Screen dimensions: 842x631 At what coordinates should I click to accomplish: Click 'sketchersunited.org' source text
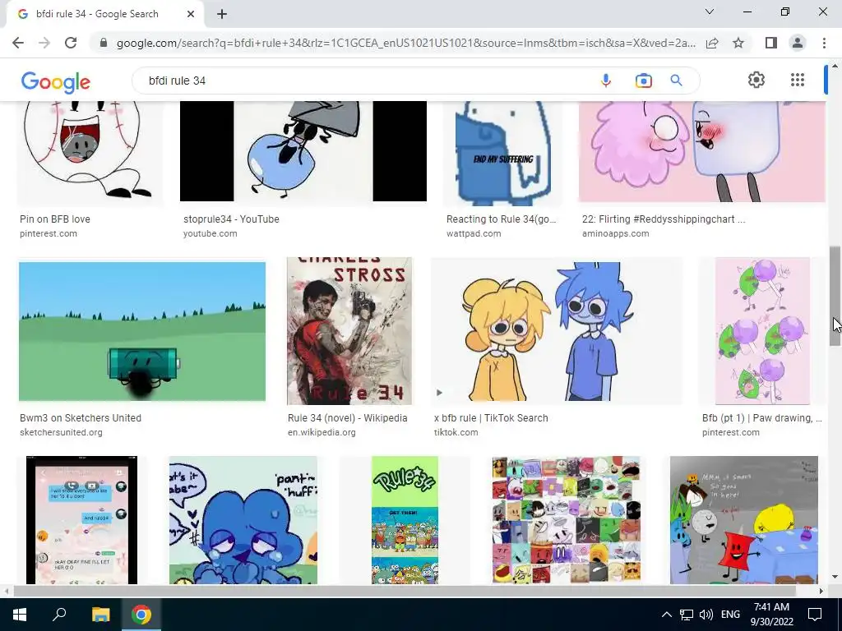tap(61, 432)
